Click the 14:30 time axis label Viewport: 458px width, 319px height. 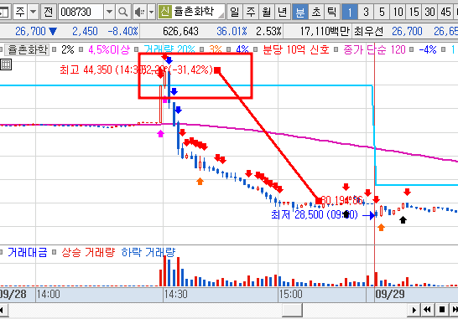[175, 294]
